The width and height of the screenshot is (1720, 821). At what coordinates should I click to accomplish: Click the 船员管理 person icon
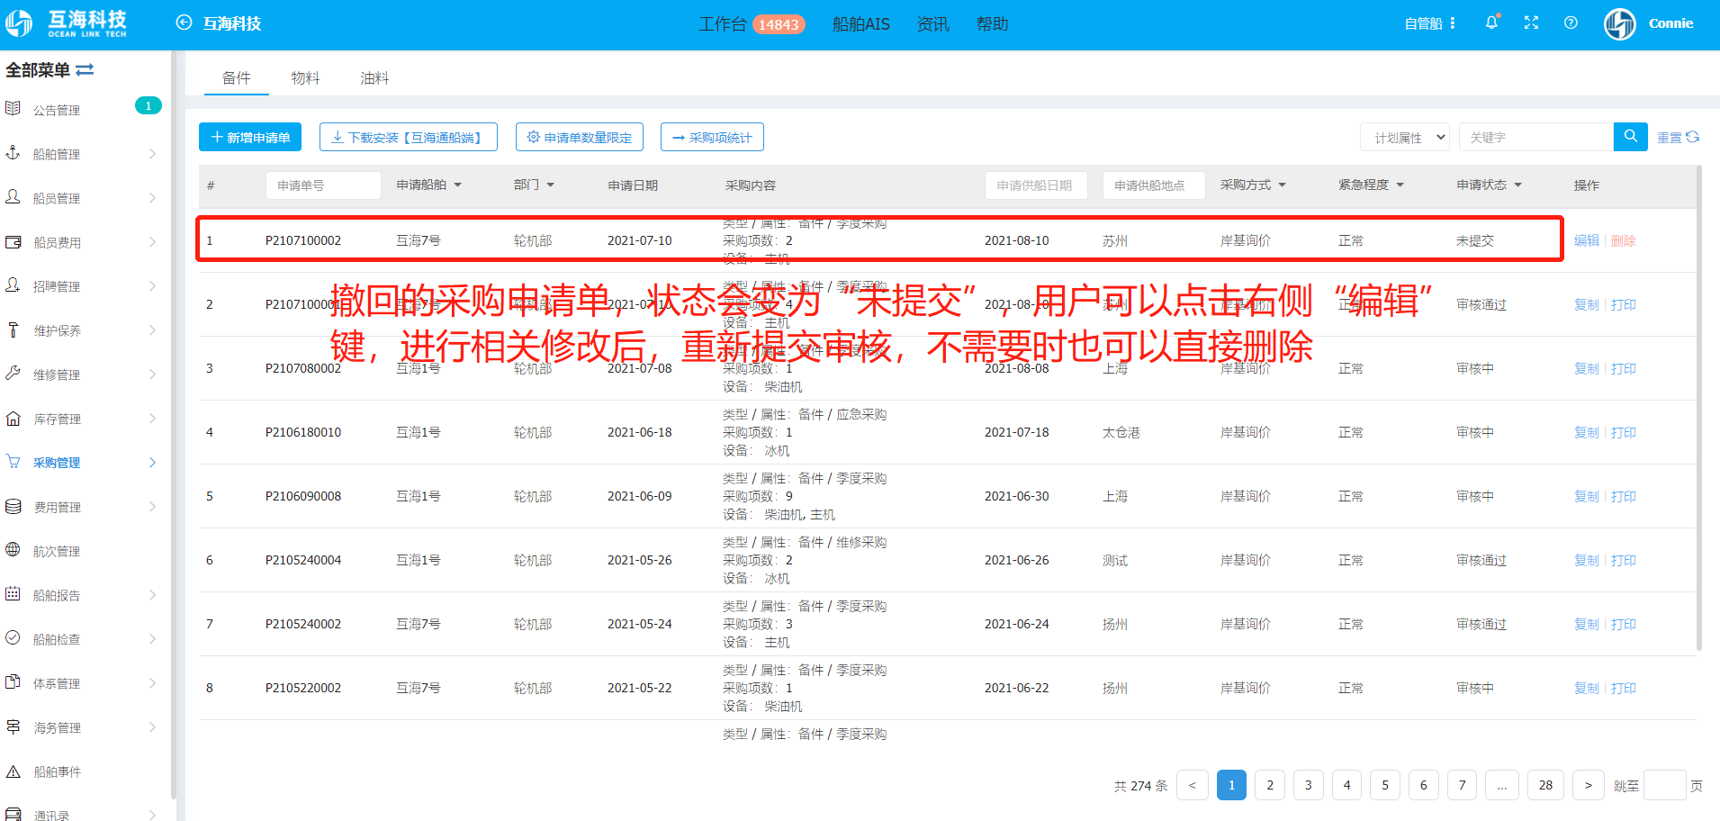point(14,197)
